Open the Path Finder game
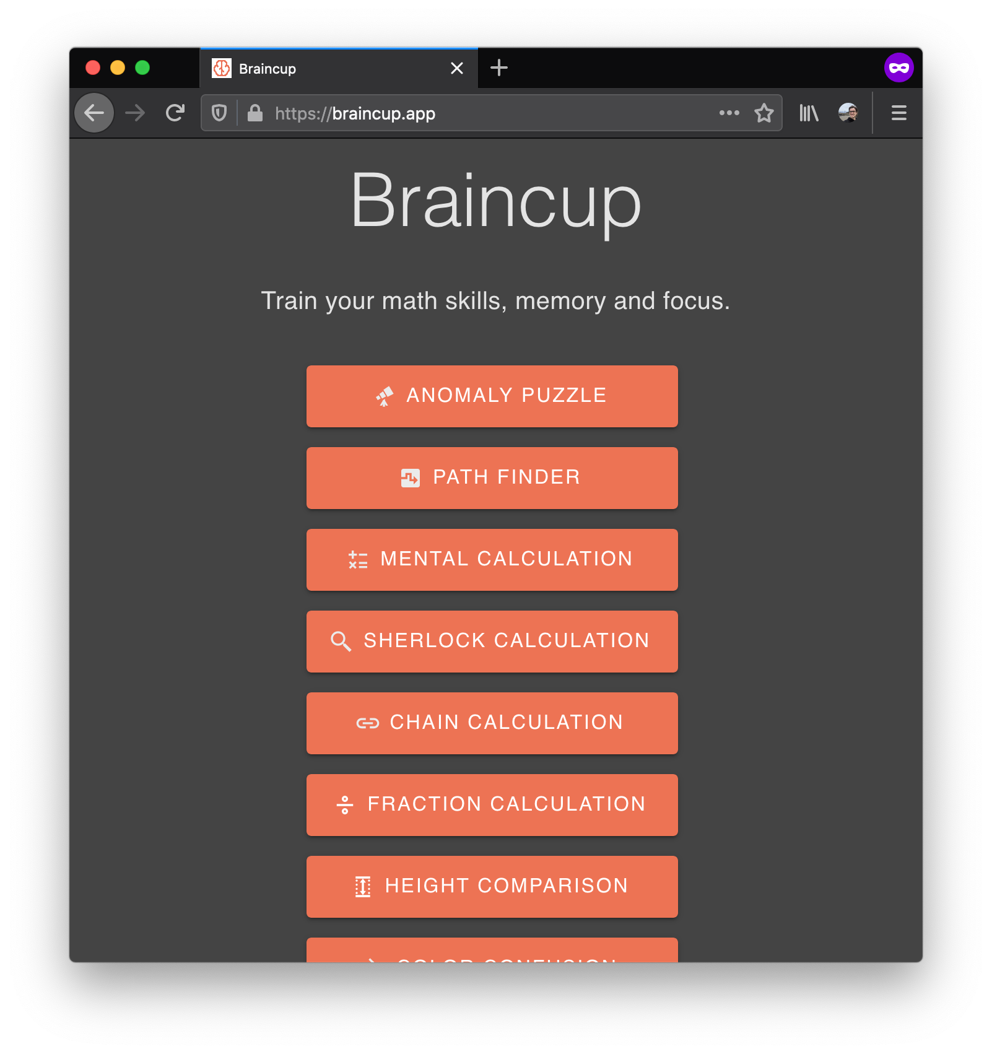 tap(492, 478)
